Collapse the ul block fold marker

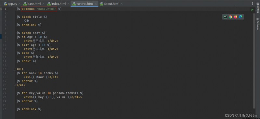tap(15, 69)
